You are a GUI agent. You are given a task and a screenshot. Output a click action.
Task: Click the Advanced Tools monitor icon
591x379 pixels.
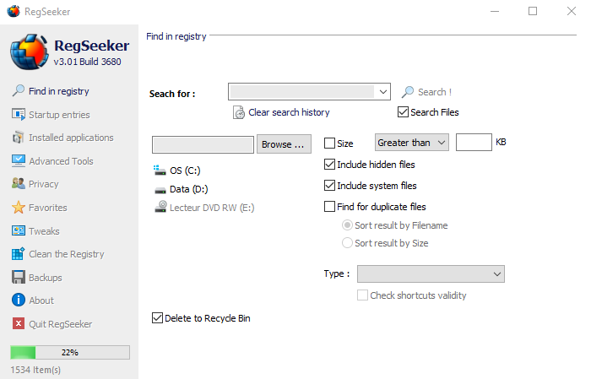click(x=18, y=161)
